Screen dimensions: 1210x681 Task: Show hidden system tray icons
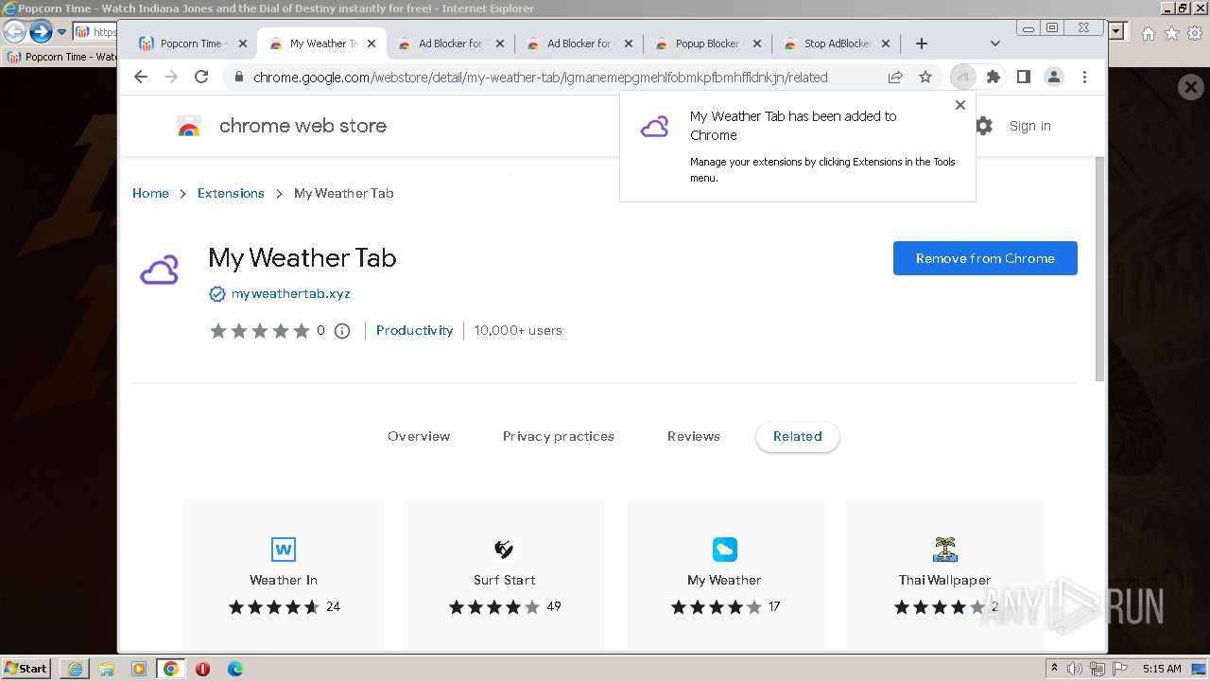pos(1054,669)
